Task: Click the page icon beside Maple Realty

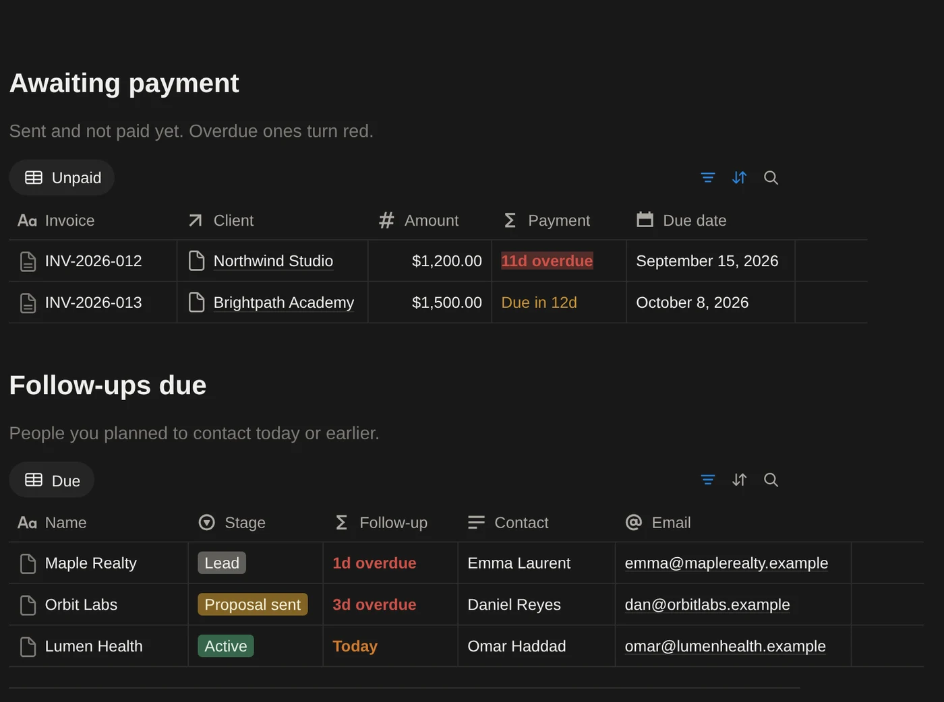Action: (28, 563)
